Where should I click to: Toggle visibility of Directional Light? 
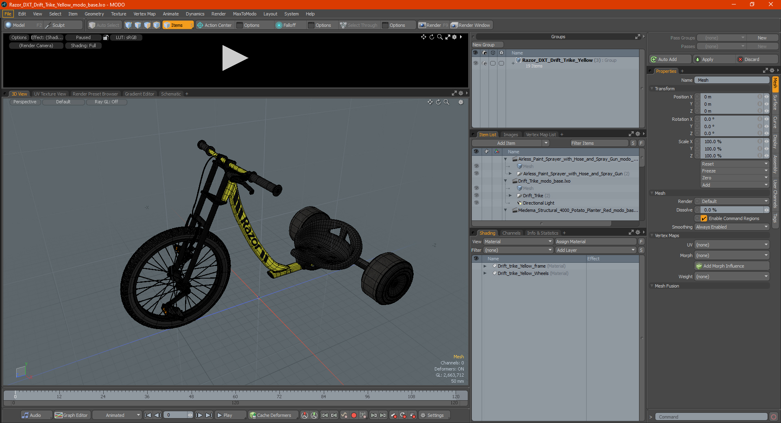476,203
